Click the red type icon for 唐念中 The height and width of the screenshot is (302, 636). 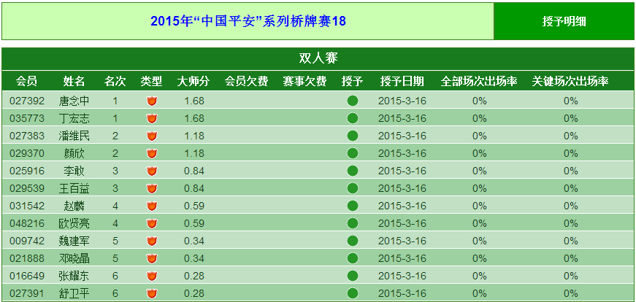tap(152, 101)
